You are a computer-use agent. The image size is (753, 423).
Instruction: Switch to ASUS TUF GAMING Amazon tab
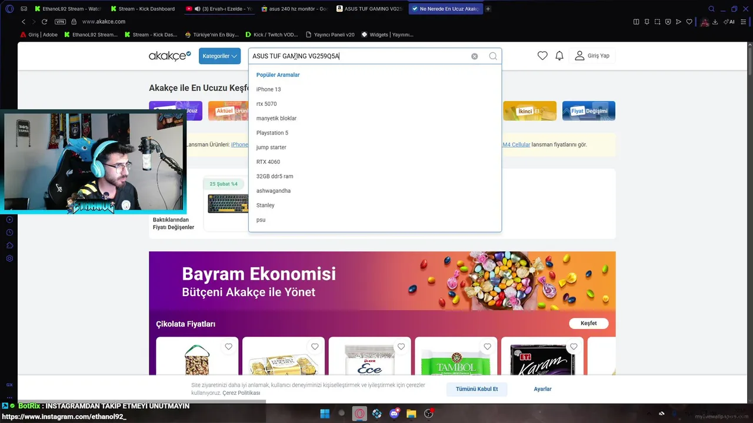tap(370, 9)
